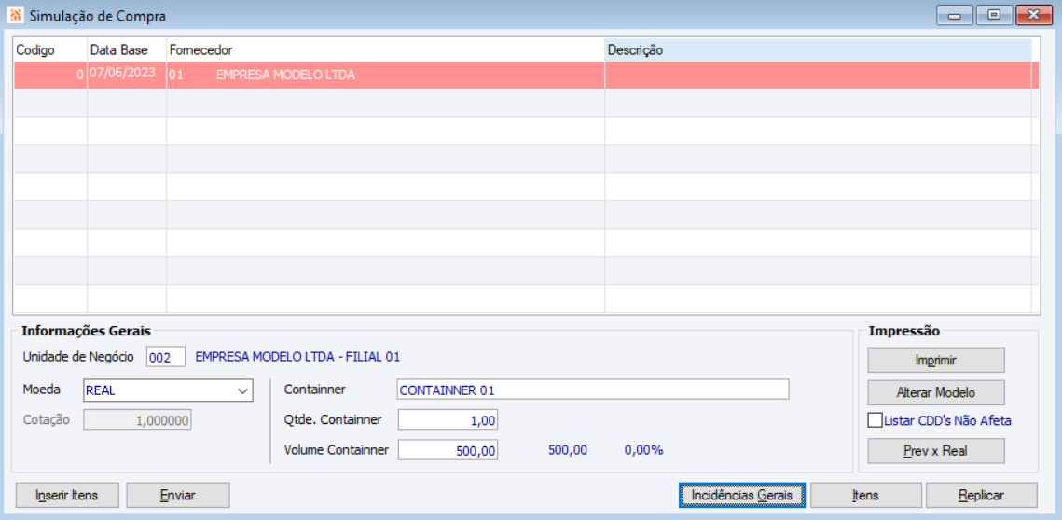Viewport: 1062px width, 520px height.
Task: Click the Qtde. Containner field
Action: pyautogui.click(x=448, y=419)
